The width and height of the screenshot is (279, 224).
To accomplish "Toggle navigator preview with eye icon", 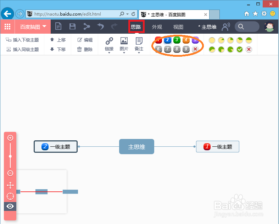I will (10, 206).
